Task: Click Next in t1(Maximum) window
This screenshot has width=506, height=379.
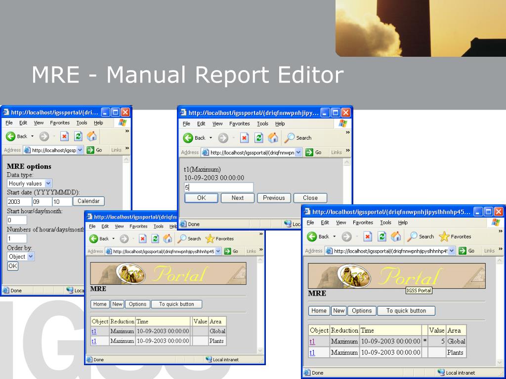Action: click(238, 198)
